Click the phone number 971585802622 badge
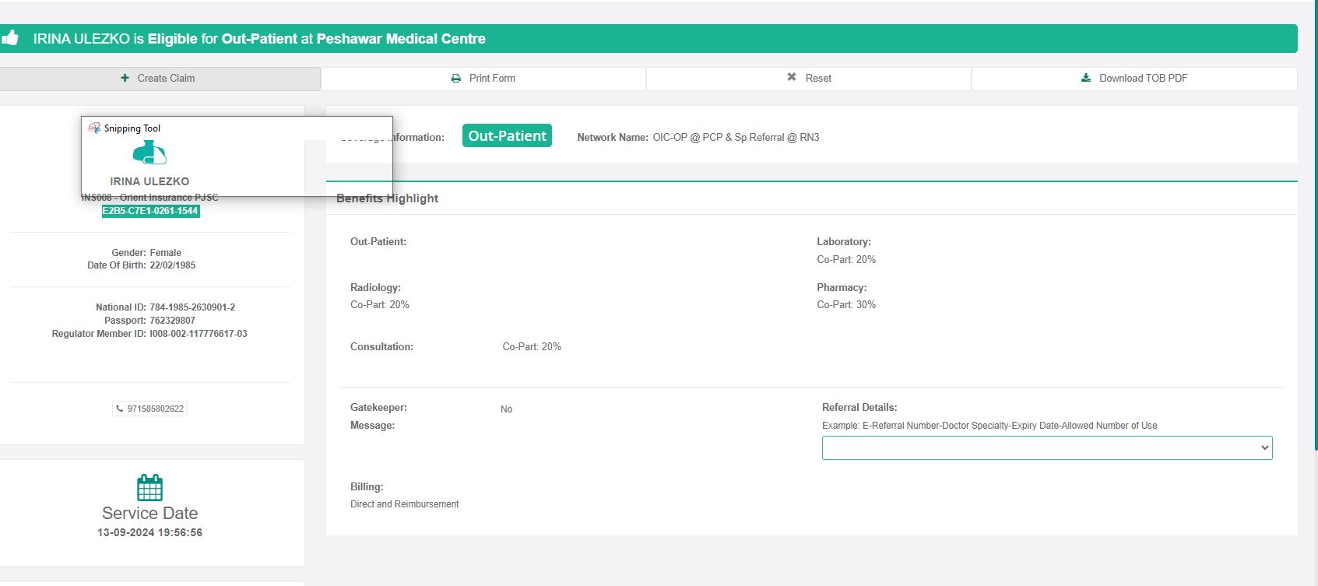 (150, 409)
